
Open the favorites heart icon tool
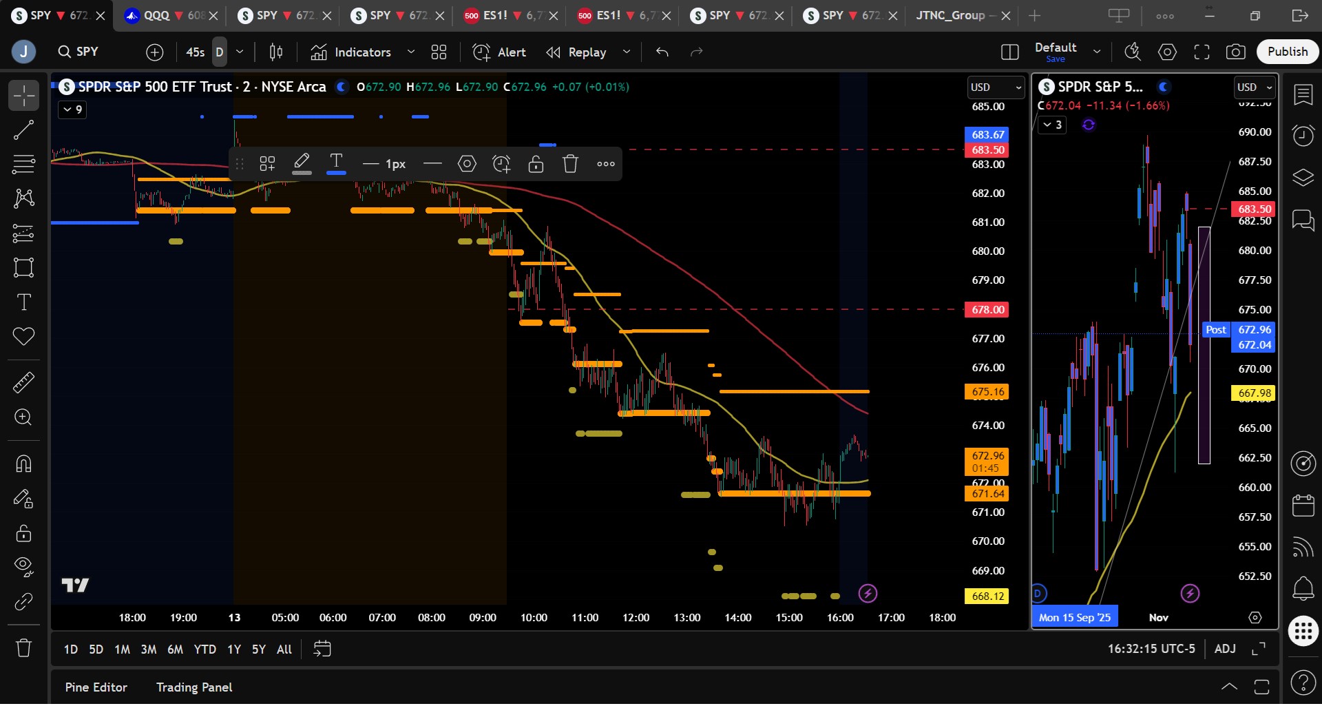click(23, 337)
